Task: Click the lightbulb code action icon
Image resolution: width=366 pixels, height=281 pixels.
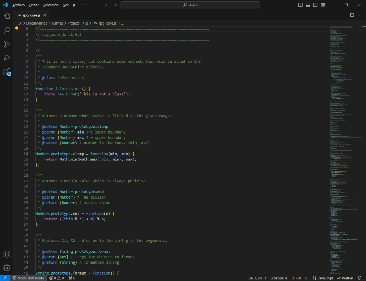Action: (16, 29)
